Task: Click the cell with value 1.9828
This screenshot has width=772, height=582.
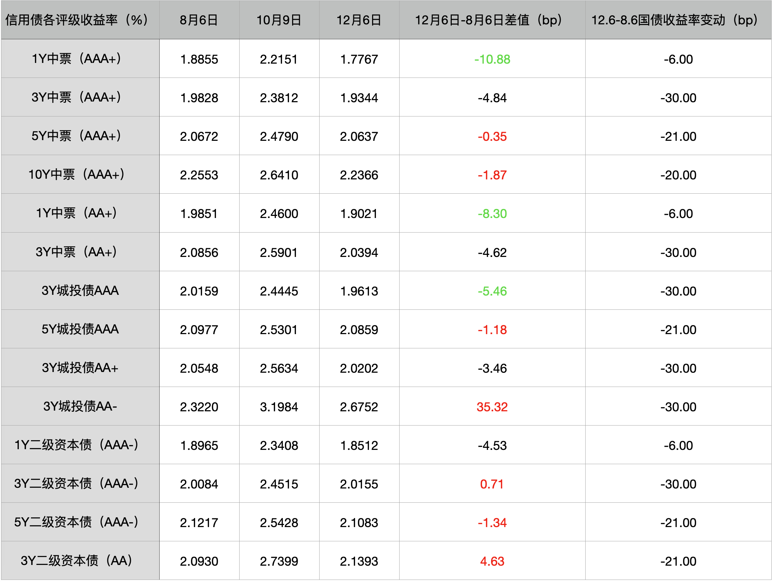Action: pos(199,98)
